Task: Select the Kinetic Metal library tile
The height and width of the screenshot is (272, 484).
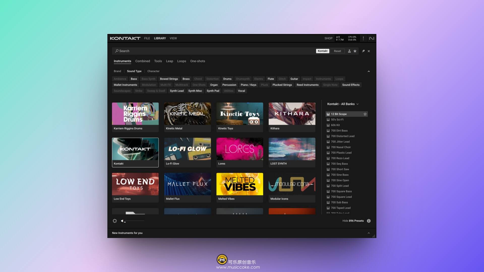Action: point(188,117)
